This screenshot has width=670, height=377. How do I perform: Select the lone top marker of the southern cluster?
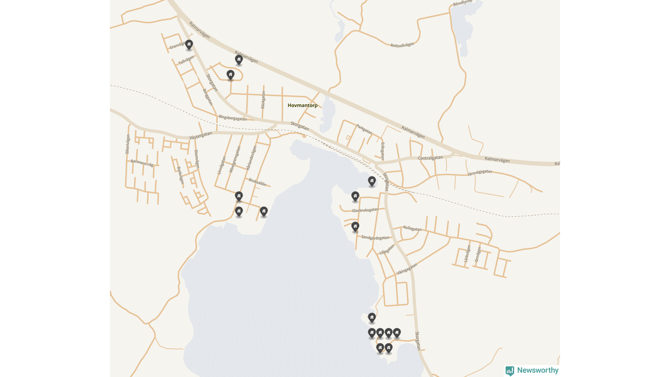click(372, 318)
